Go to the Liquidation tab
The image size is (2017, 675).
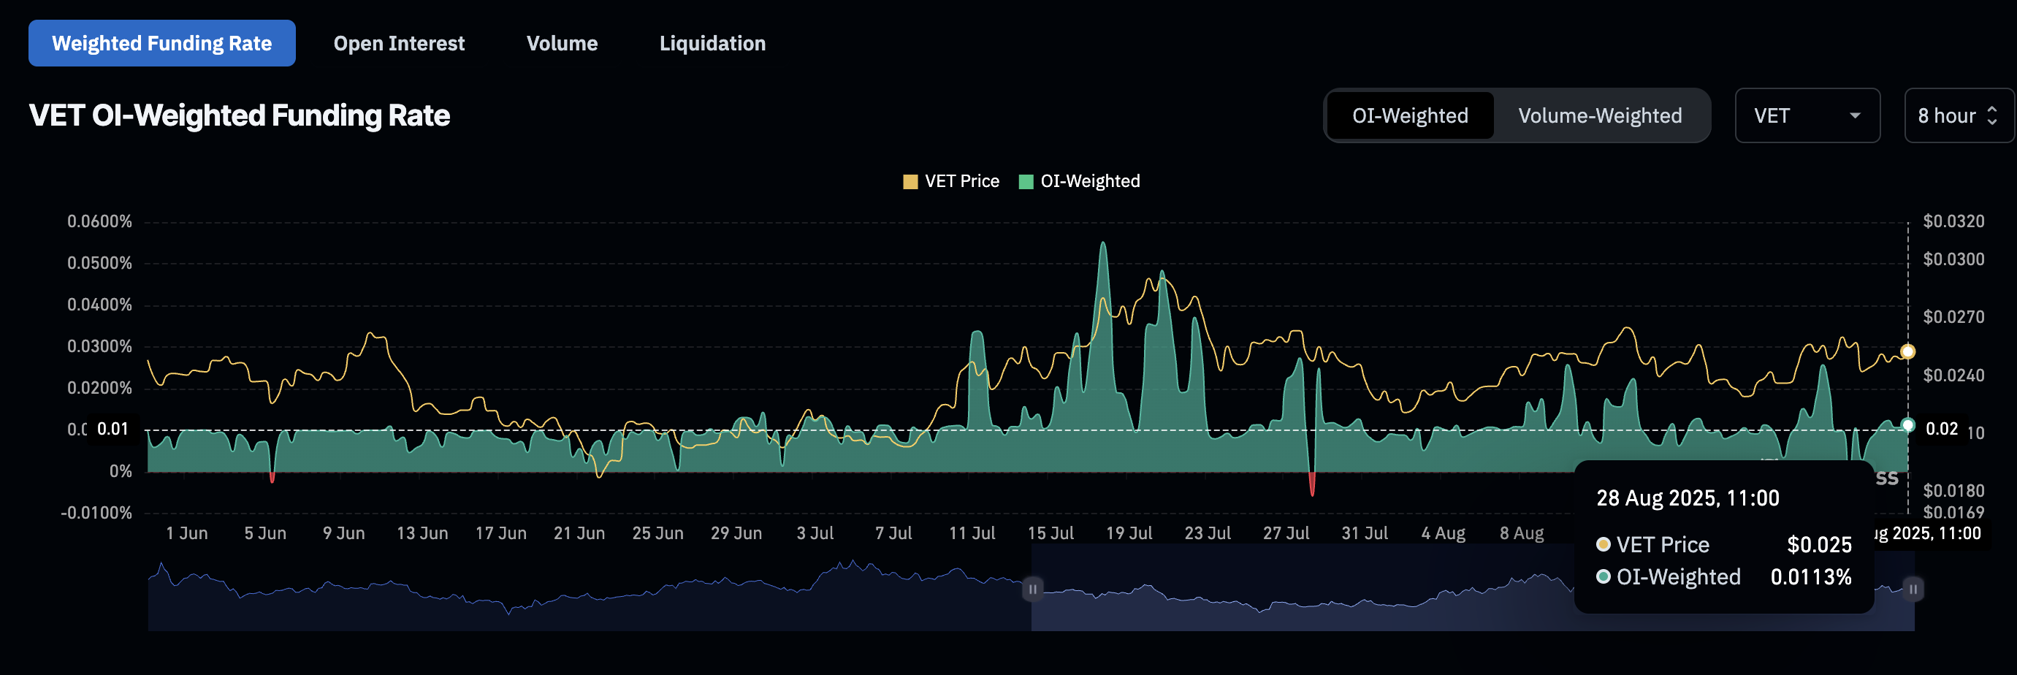point(712,43)
